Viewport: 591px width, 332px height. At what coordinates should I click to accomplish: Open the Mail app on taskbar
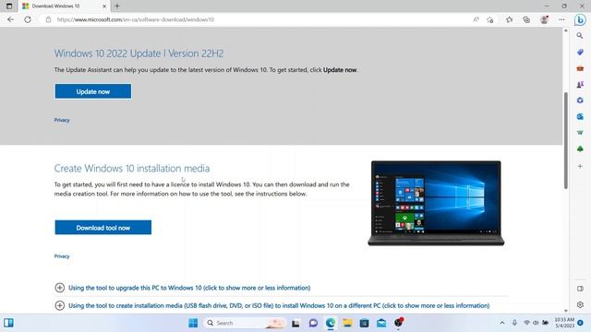(x=381, y=323)
